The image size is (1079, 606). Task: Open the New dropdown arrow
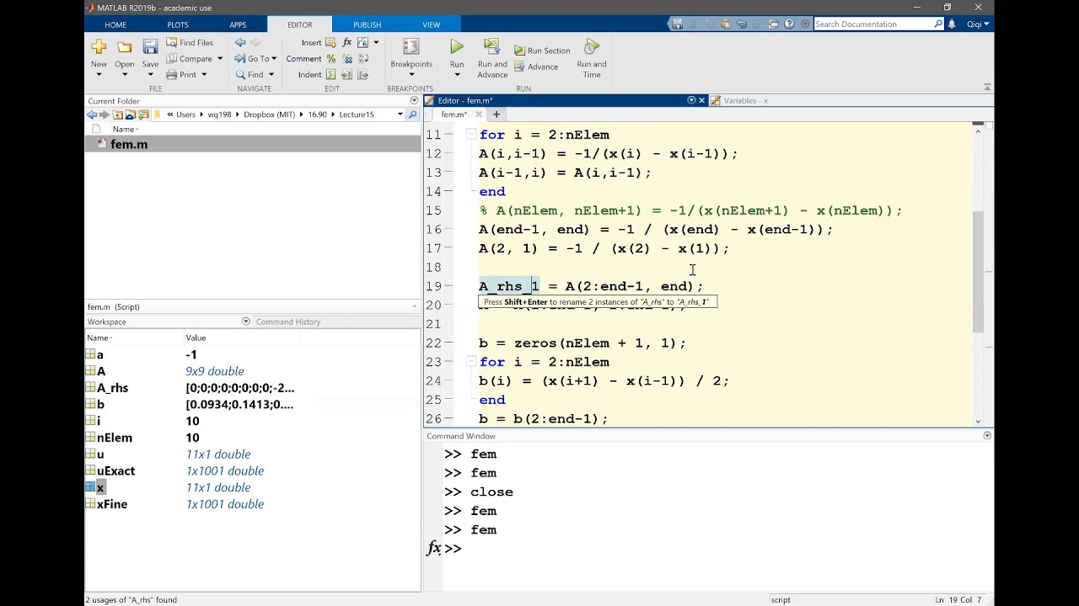[x=99, y=74]
